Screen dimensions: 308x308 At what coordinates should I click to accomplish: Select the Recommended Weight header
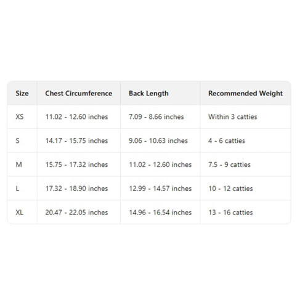pos(245,94)
